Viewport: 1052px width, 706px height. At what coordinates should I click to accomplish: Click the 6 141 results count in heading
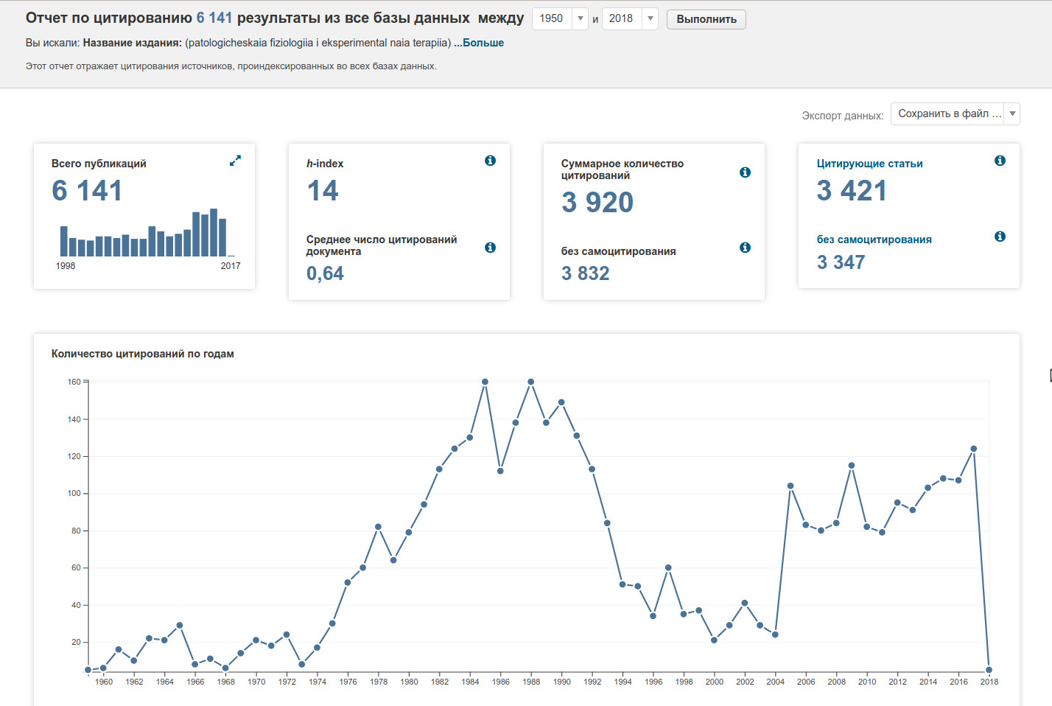coord(214,18)
